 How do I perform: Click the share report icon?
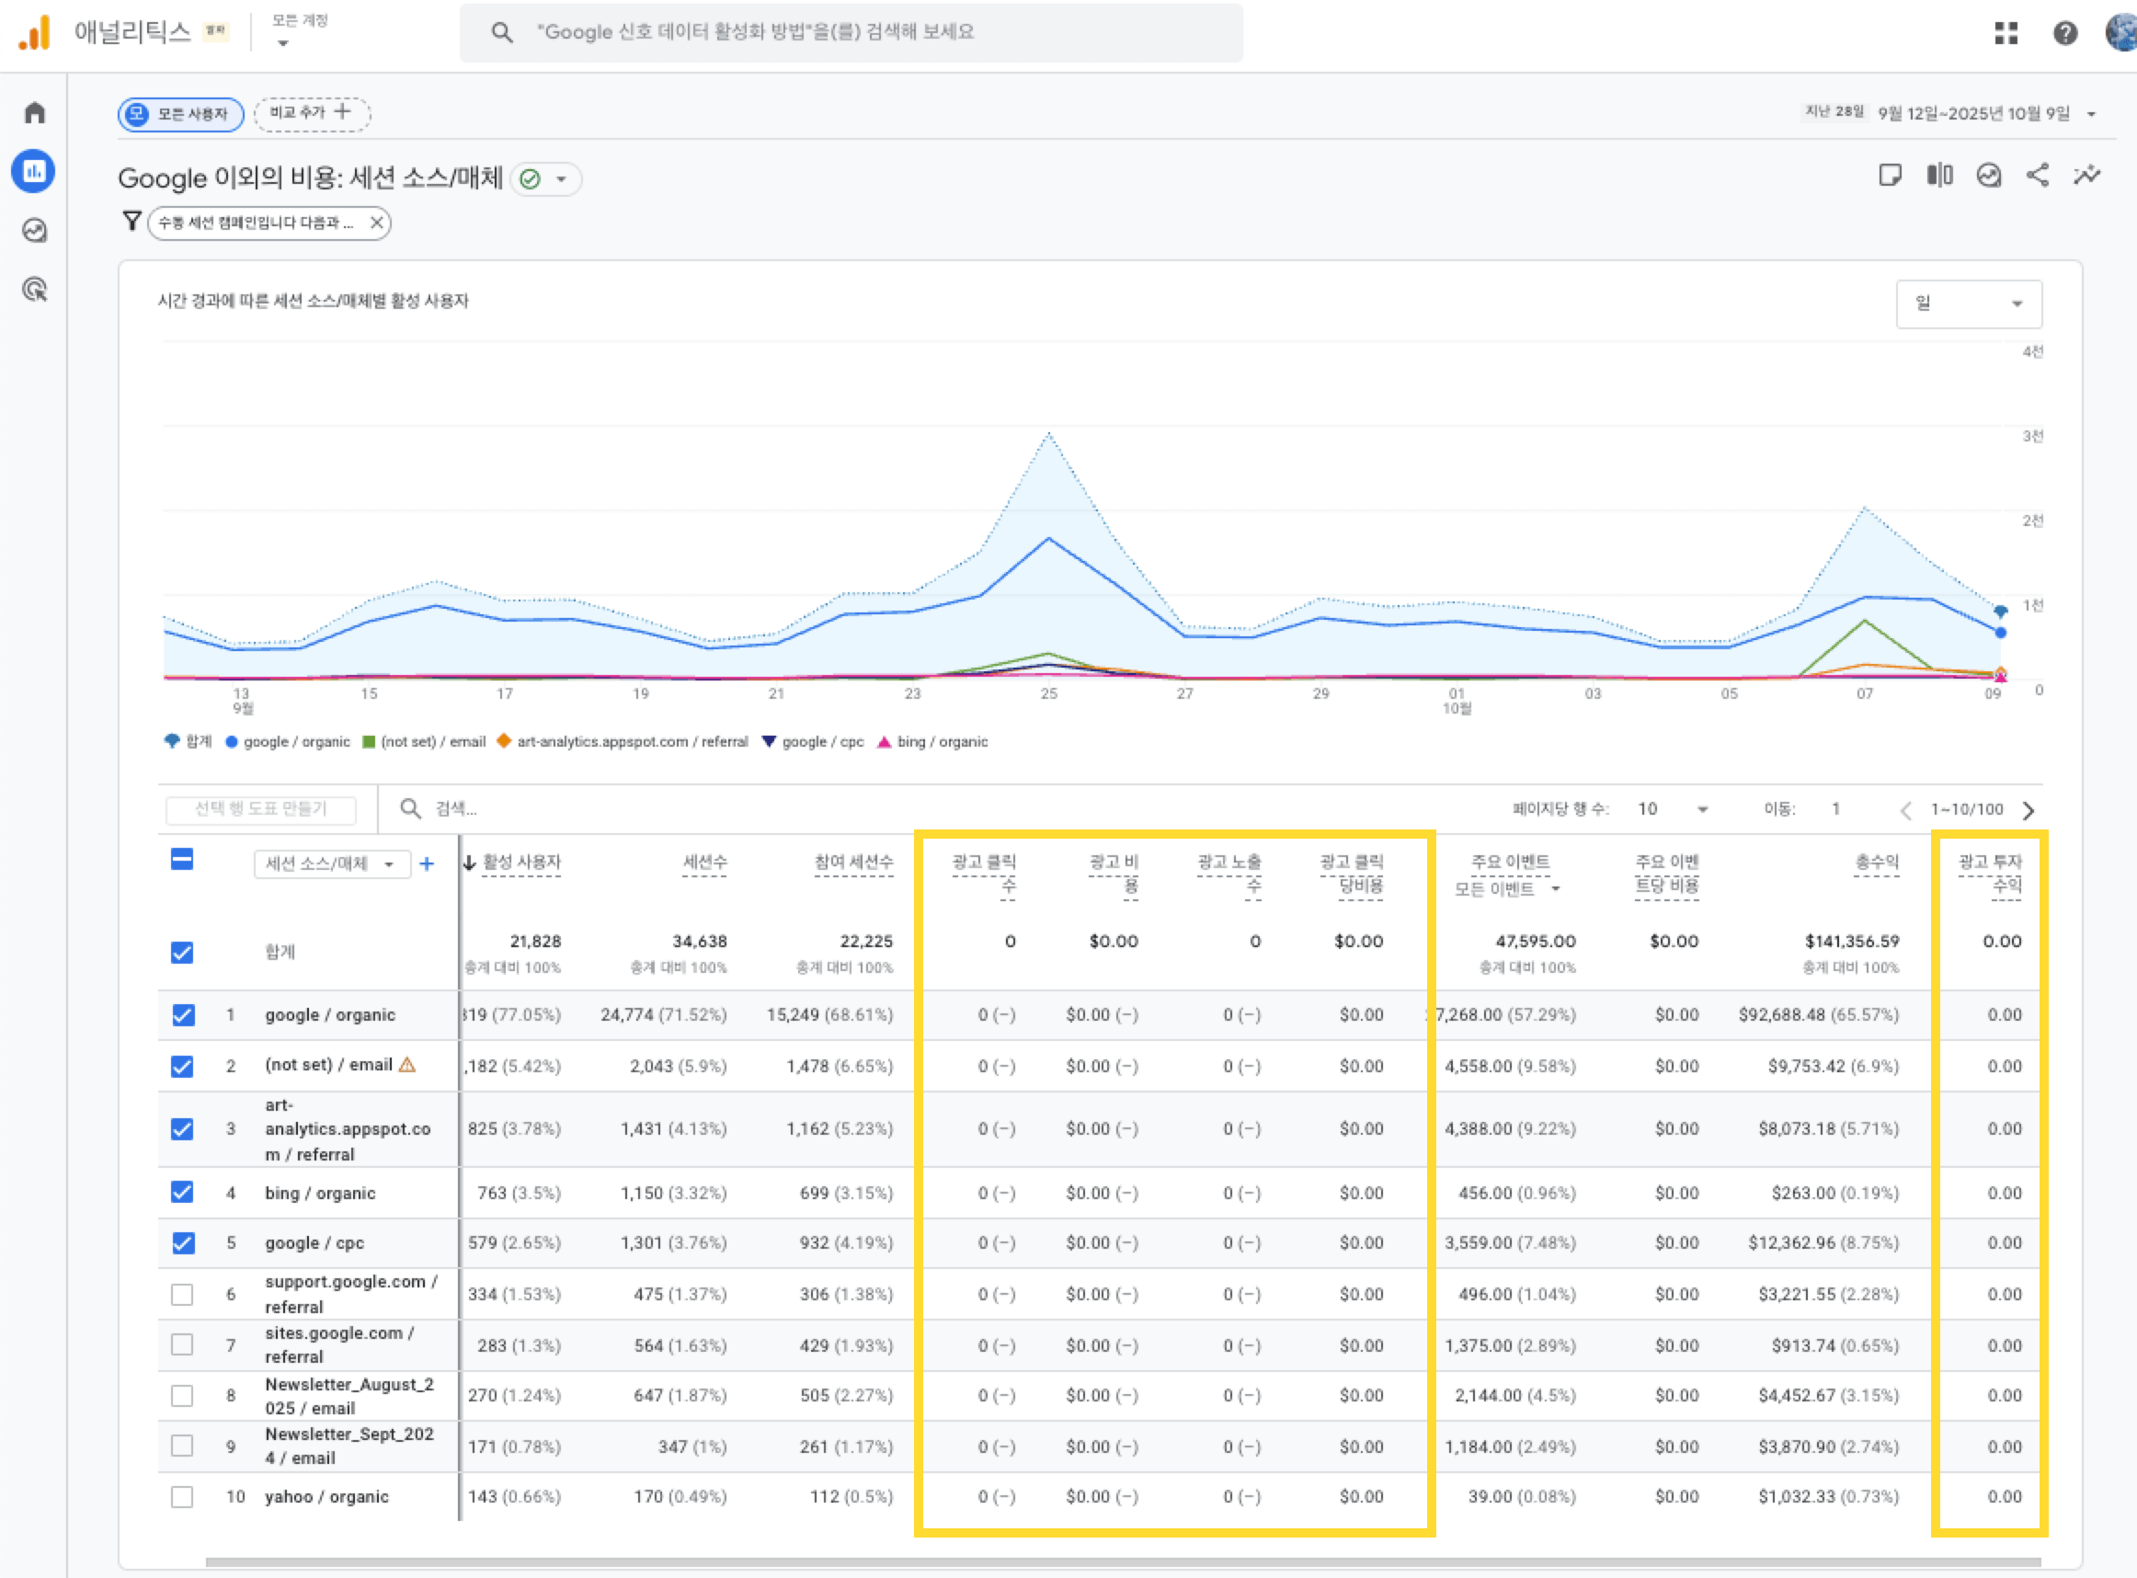pos(2037,176)
